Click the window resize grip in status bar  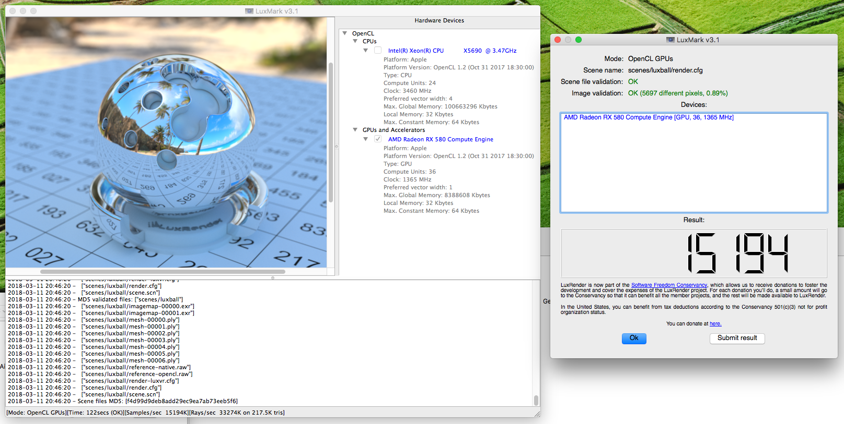(x=537, y=414)
